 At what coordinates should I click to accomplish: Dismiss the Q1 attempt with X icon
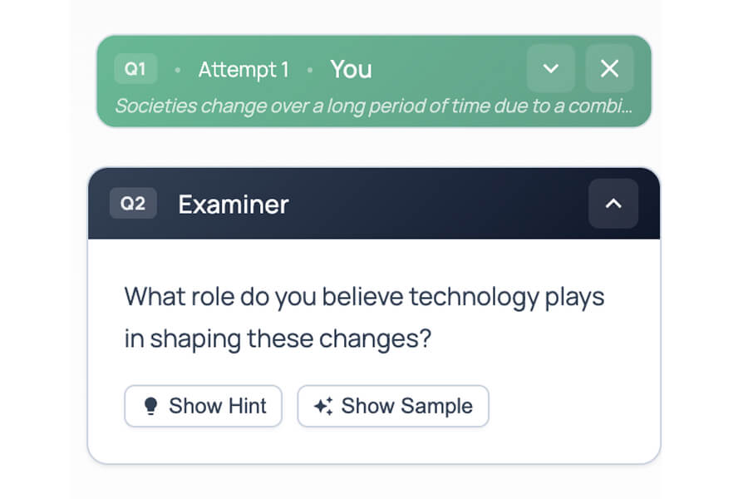(x=609, y=69)
